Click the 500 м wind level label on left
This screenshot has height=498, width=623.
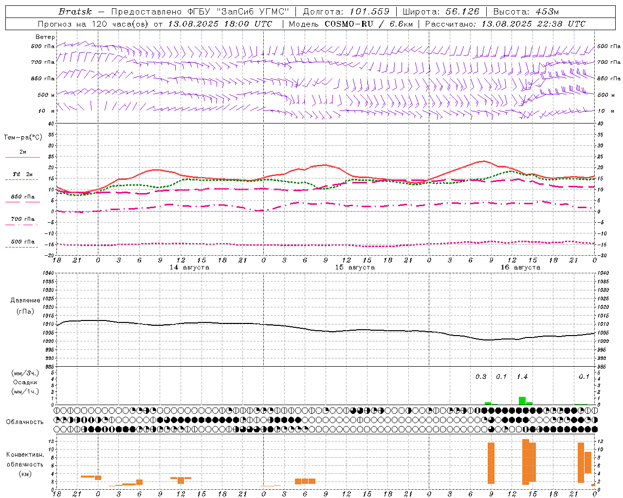coord(46,95)
